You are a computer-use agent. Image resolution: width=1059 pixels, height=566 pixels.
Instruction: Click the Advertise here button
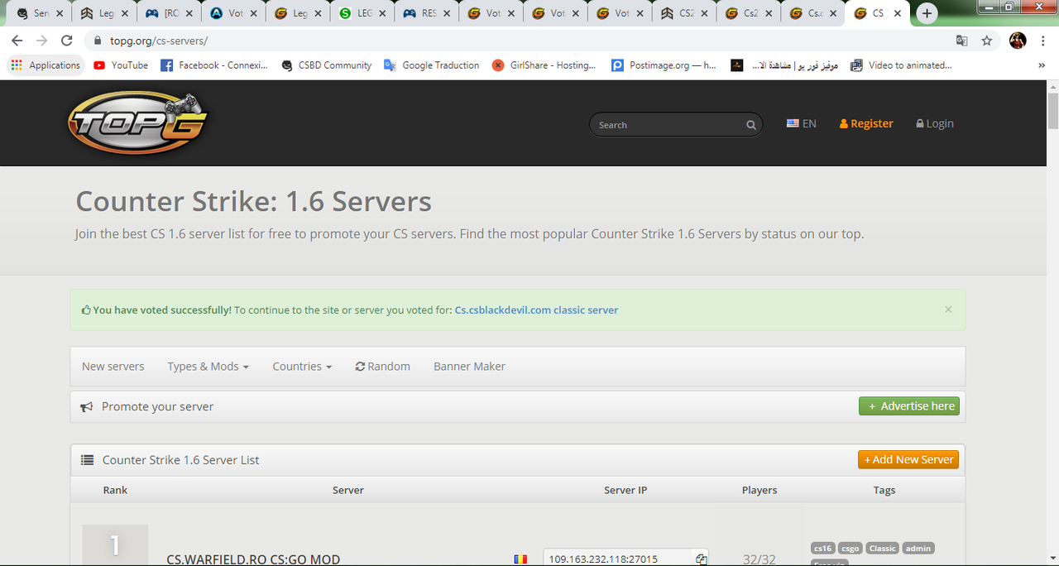909,406
